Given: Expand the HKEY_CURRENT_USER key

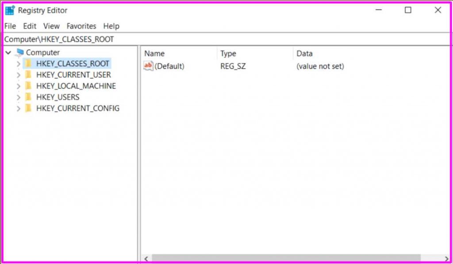Looking at the screenshot, I should [x=18, y=74].
